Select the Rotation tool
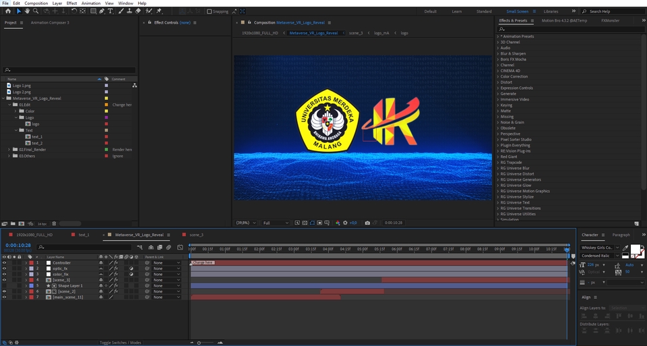This screenshot has height=346, width=647. tap(74, 11)
